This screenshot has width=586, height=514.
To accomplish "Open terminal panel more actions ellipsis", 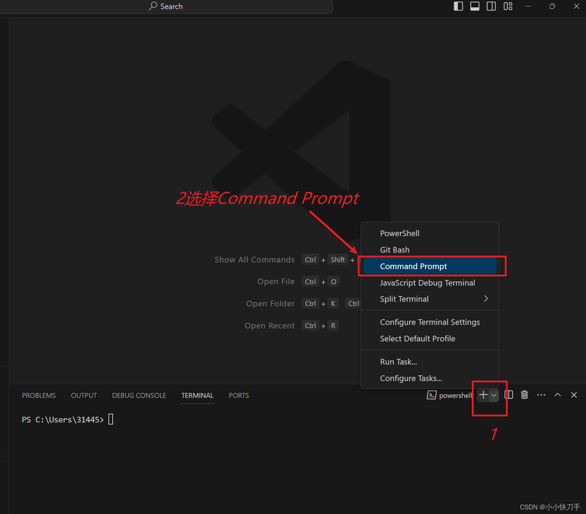I will 541,395.
